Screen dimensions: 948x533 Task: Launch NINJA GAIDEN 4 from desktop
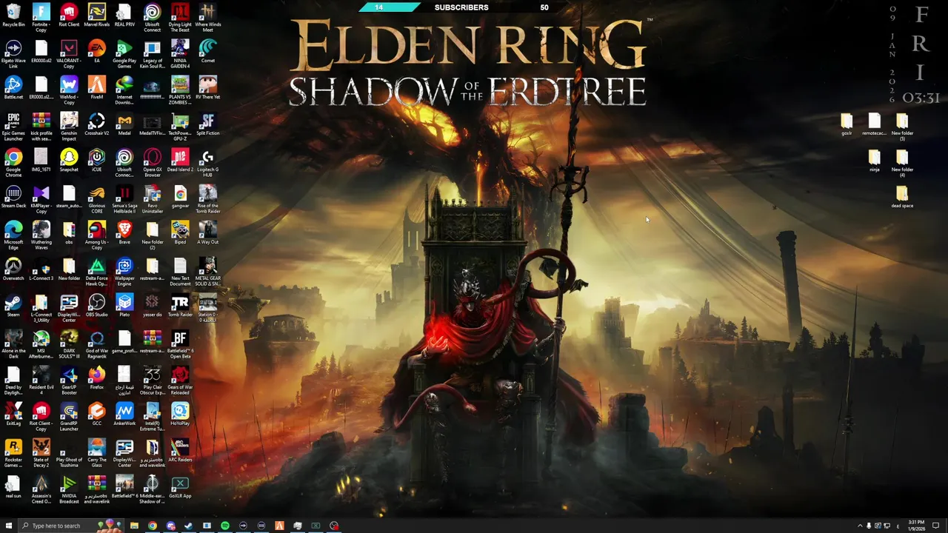[180, 54]
